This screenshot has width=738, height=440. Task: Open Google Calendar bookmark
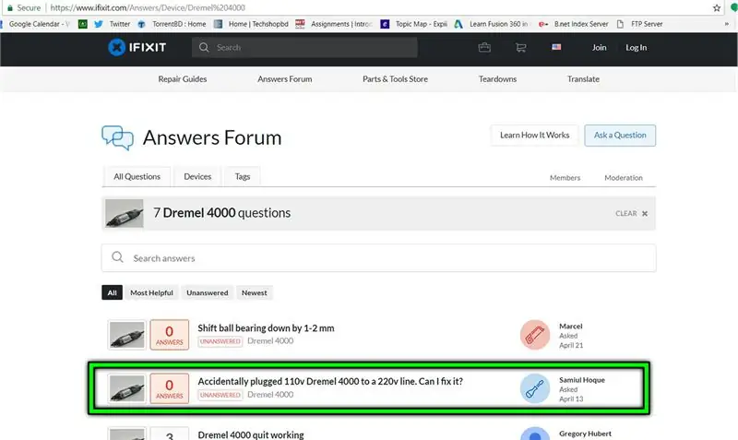[36, 24]
